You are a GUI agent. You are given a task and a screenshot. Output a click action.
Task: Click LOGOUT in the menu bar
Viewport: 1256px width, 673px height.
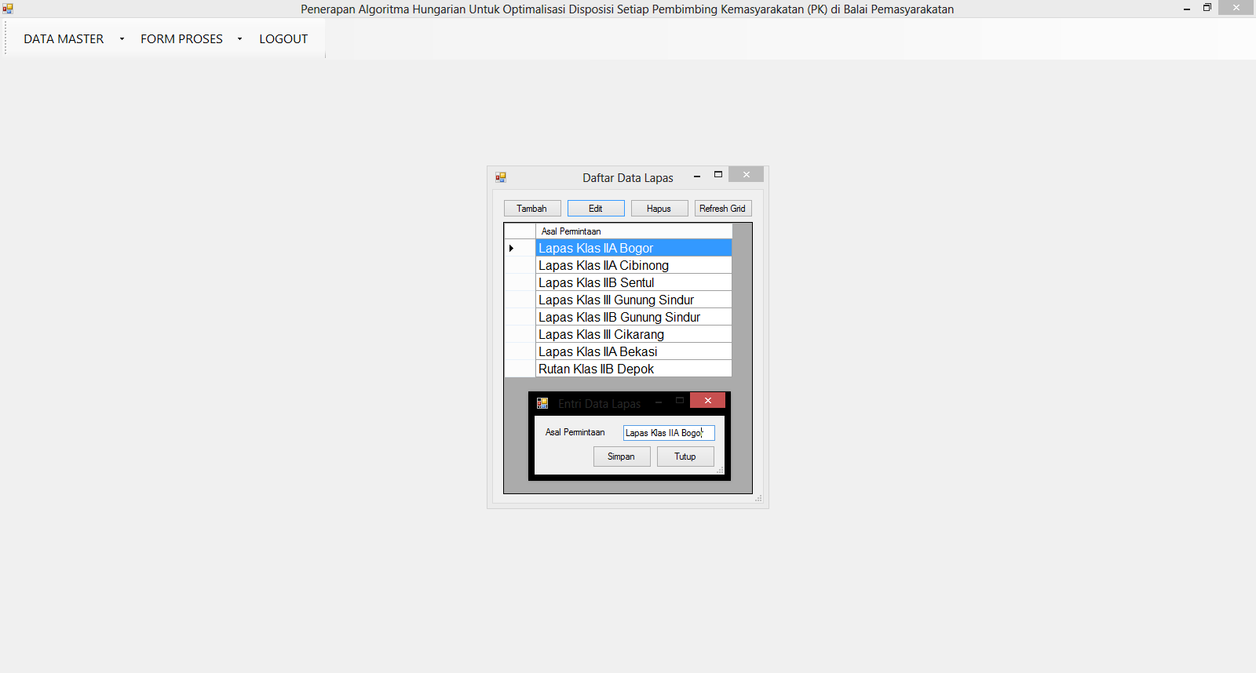click(x=283, y=39)
